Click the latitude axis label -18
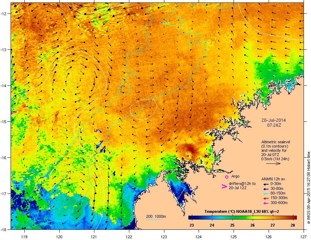This screenshot has height=240, width=311. pos(4,229)
